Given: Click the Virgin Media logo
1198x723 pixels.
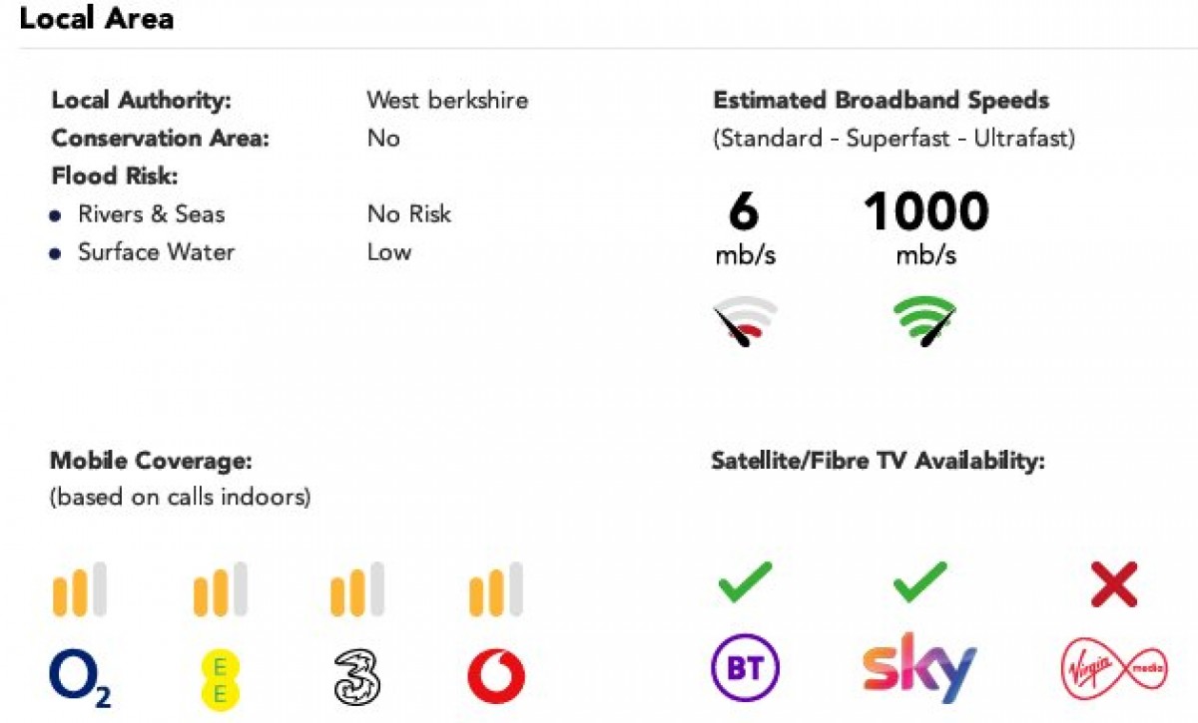Looking at the screenshot, I should pyautogui.click(x=1112, y=668).
